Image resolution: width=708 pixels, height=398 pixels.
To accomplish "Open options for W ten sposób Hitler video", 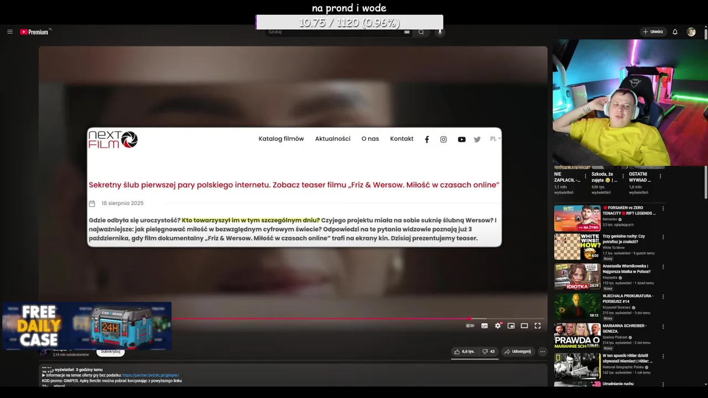I will tap(663, 357).
